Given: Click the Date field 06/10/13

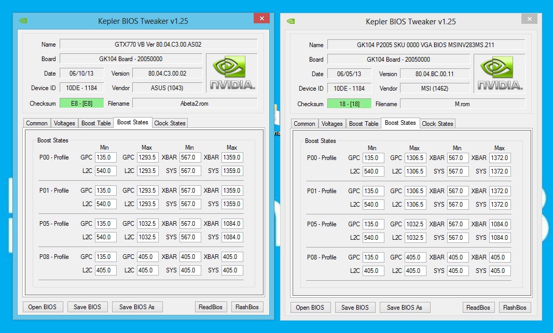Looking at the screenshot, I should pyautogui.click(x=82, y=73).
